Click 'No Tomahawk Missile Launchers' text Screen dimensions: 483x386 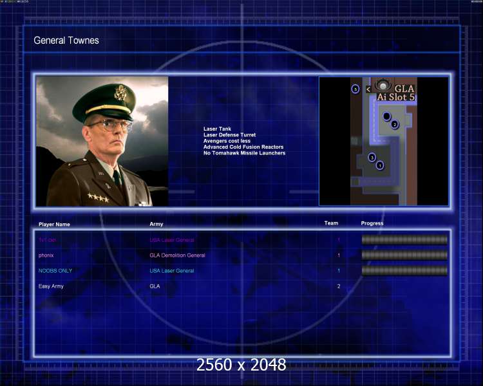coord(244,153)
